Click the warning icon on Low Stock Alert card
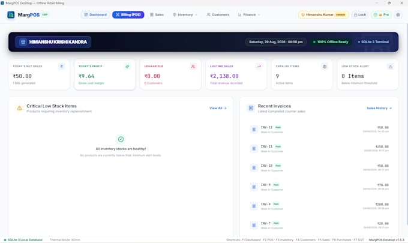Viewport: 408px width, 243px height. [x=391, y=67]
